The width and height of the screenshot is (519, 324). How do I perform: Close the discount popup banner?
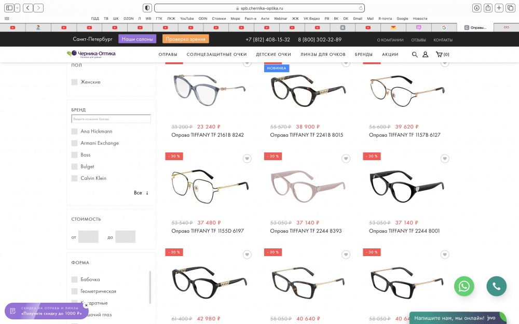(86, 305)
